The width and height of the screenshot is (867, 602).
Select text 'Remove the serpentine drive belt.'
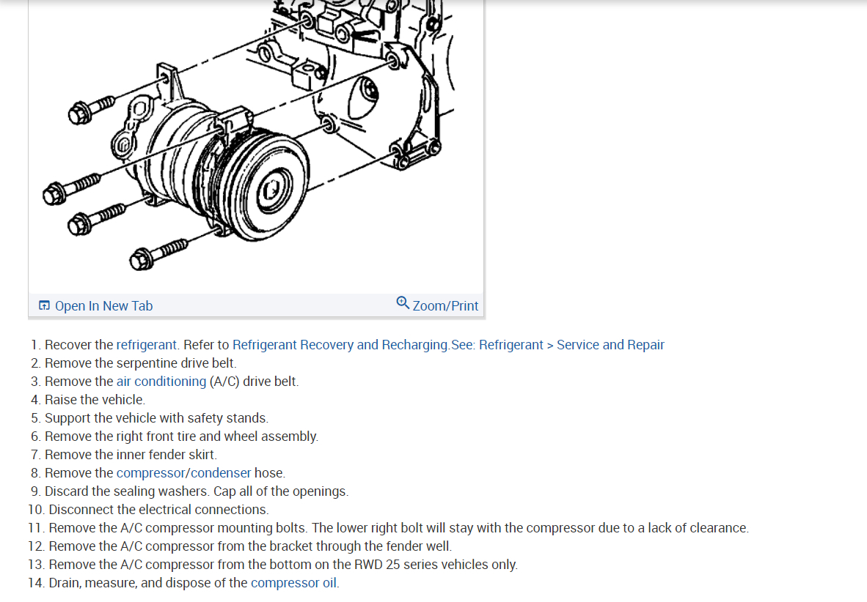(140, 363)
